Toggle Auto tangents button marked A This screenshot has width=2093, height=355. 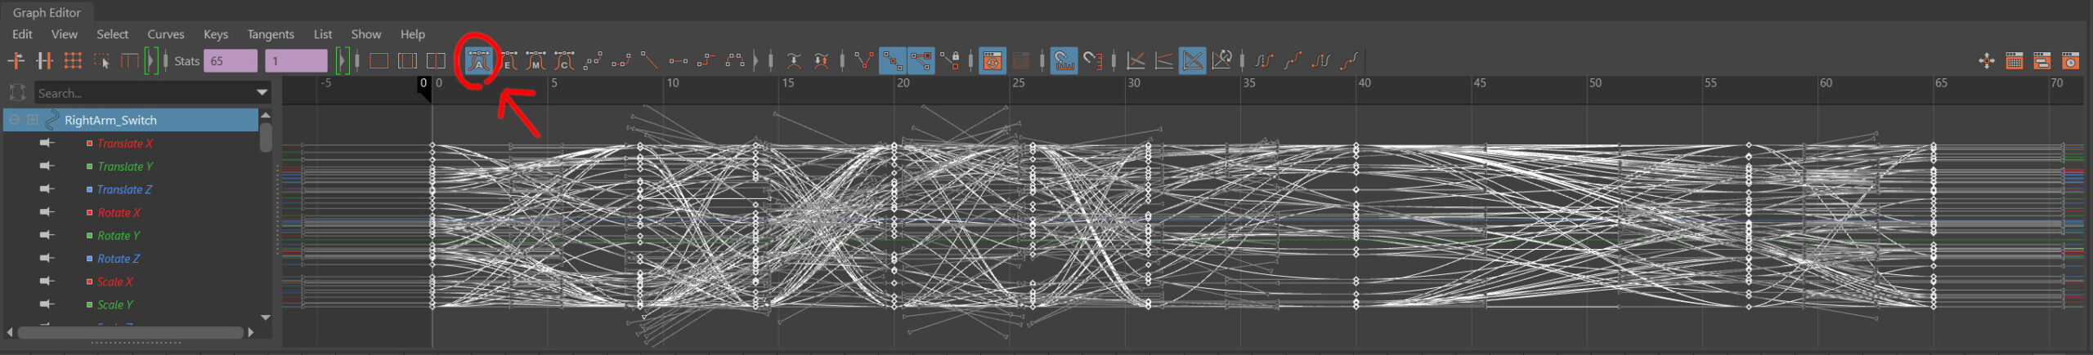point(478,60)
